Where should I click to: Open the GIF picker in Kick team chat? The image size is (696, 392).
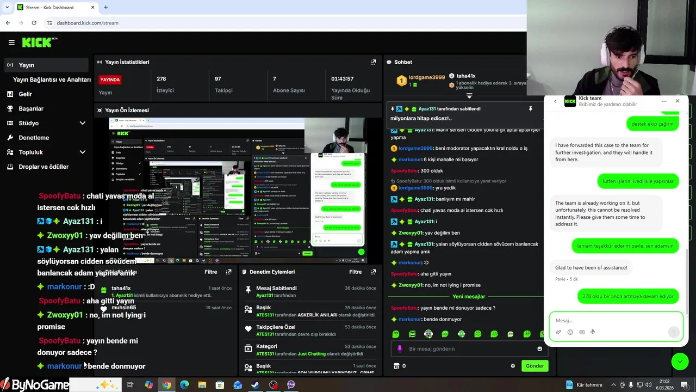point(581,332)
